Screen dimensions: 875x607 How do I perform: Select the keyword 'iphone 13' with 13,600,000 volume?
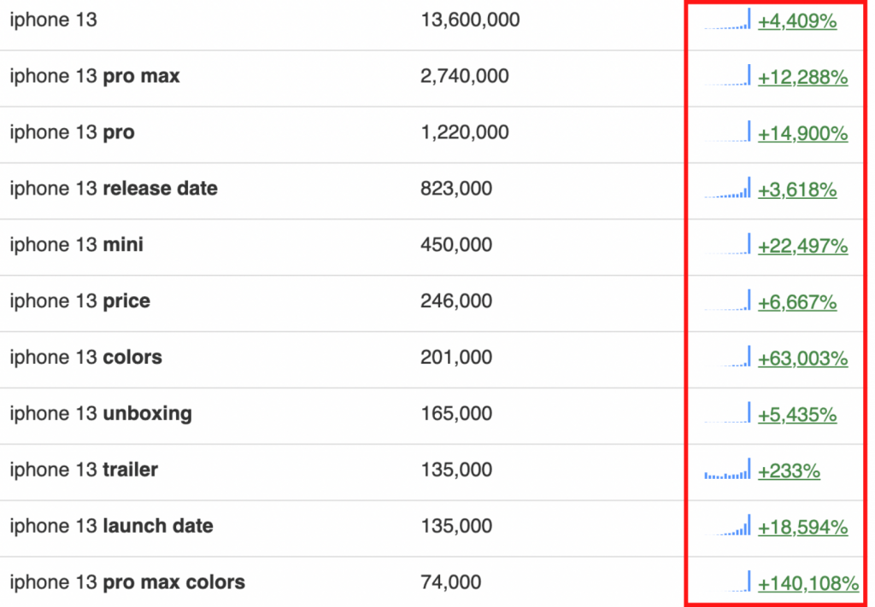(x=54, y=20)
